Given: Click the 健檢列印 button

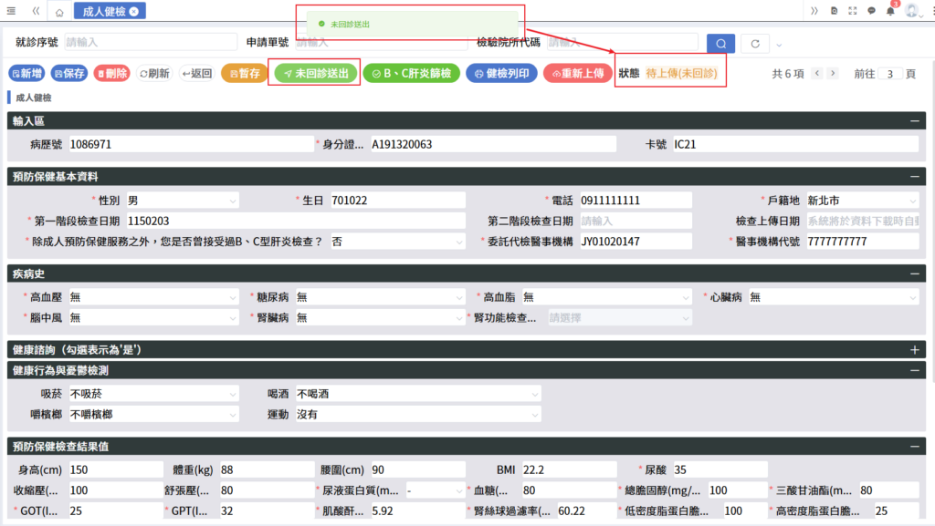Looking at the screenshot, I should 501,74.
